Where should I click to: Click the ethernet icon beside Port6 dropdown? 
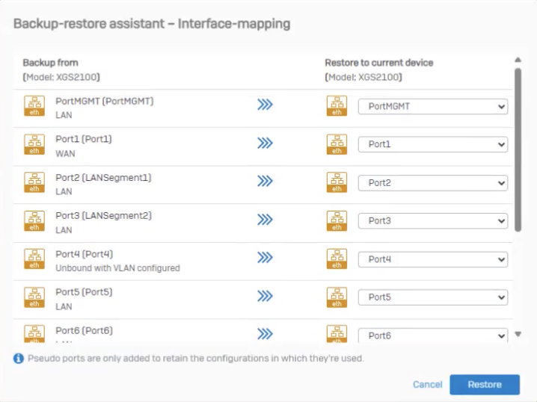click(x=337, y=335)
